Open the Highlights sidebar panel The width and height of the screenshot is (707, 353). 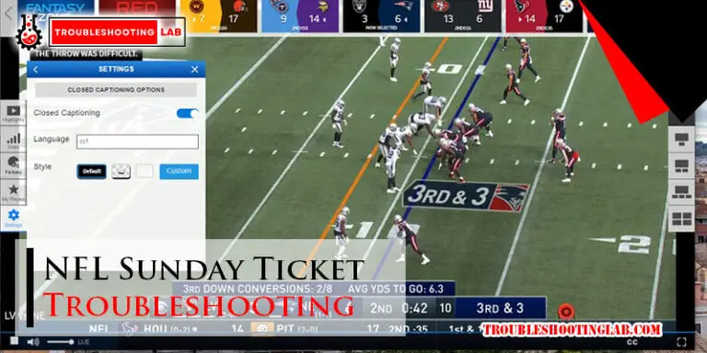coord(13,112)
